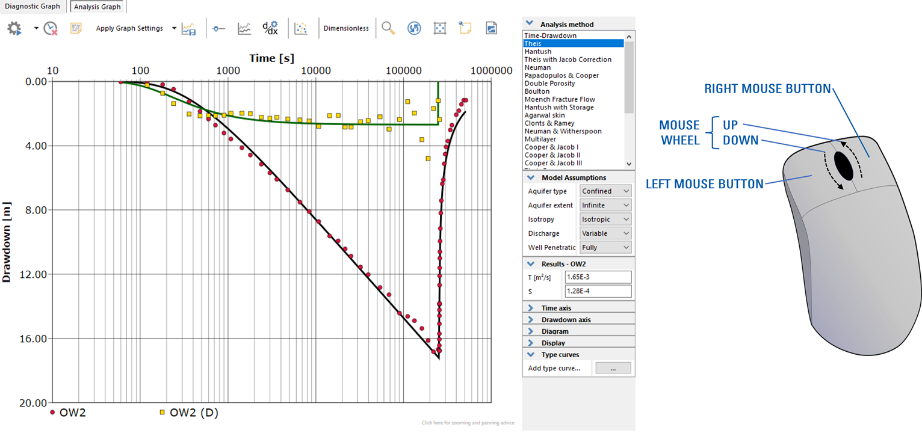Image resolution: width=922 pixels, height=433 pixels.
Task: Open the d/dx derivative settings icon
Action: point(270,28)
